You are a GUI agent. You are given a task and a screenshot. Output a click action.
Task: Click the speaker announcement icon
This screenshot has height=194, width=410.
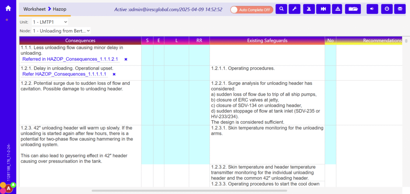[372, 9]
